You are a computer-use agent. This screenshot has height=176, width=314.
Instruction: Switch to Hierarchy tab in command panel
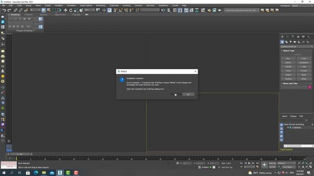[292, 37]
